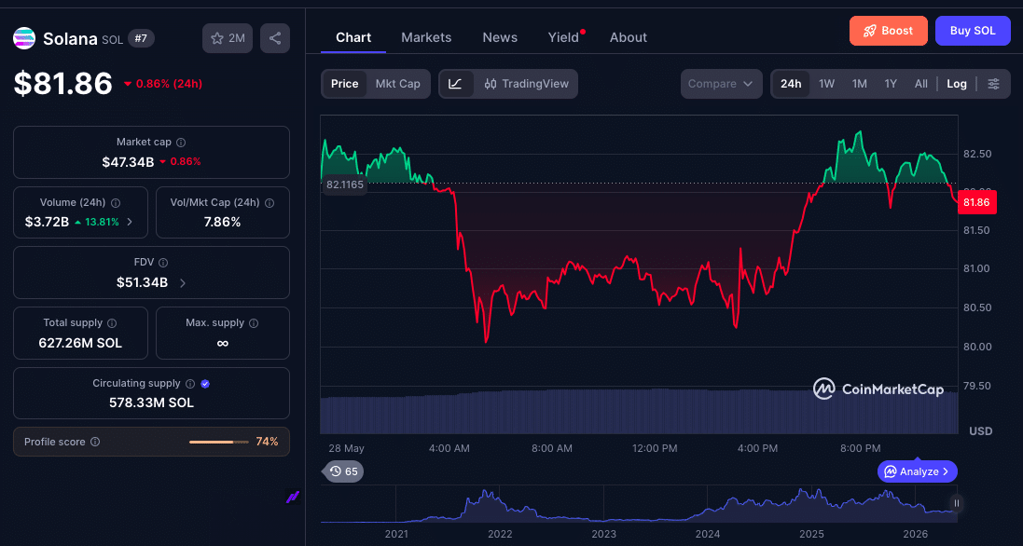
Task: Toggle Mkt Cap chart mode
Action: (x=398, y=84)
